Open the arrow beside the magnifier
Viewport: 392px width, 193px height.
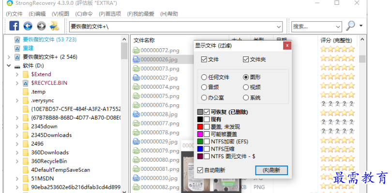tap(361, 26)
